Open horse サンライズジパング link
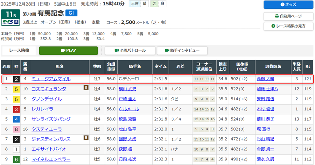The height and width of the screenshot is (165, 315). pos(51,119)
